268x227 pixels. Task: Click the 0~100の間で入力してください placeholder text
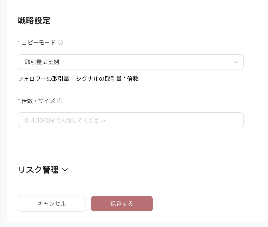pyautogui.click(x=65, y=120)
